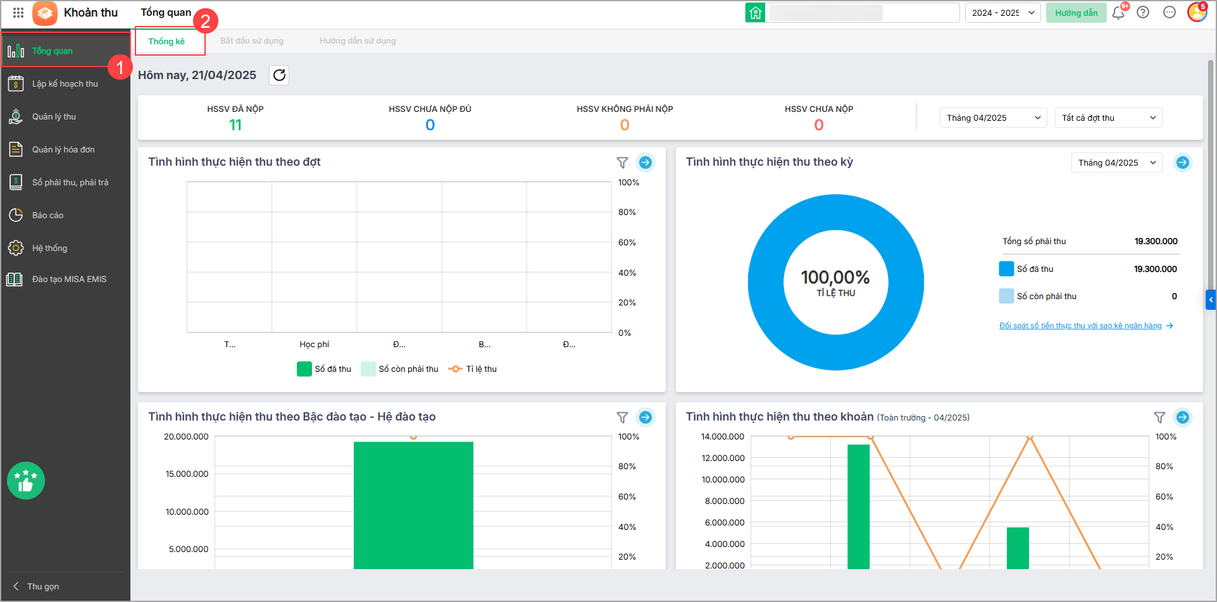Open the help question mark icon
The image size is (1217, 602).
(1143, 13)
